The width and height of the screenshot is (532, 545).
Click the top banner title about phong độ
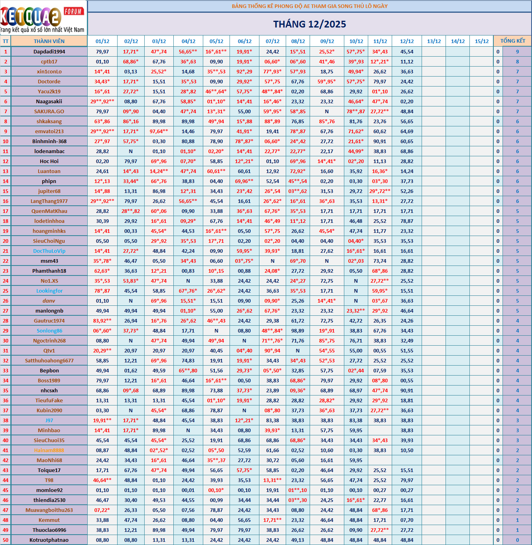[310, 6]
